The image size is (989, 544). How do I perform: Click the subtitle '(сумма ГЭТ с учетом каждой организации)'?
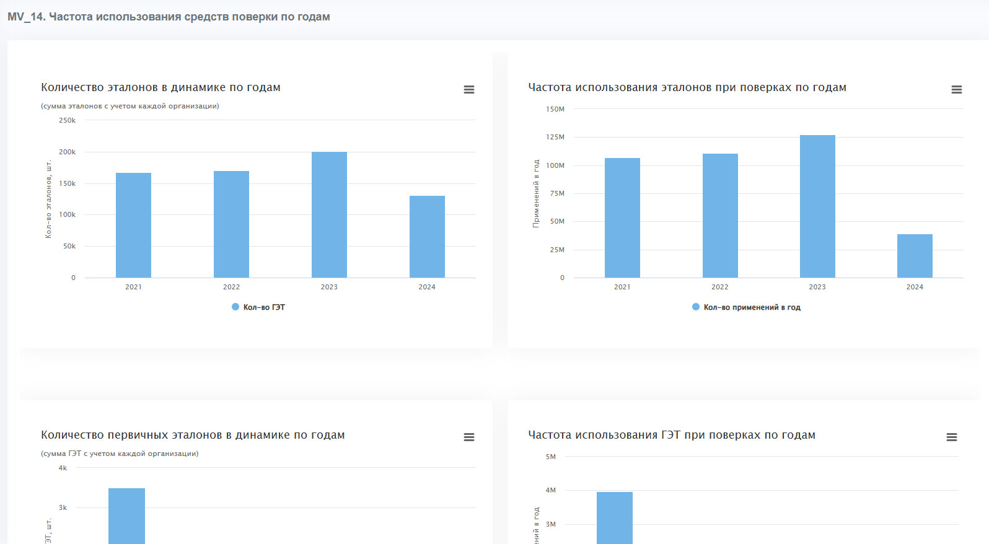[x=120, y=454]
